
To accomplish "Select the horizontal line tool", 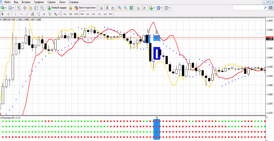I will click(21, 14).
